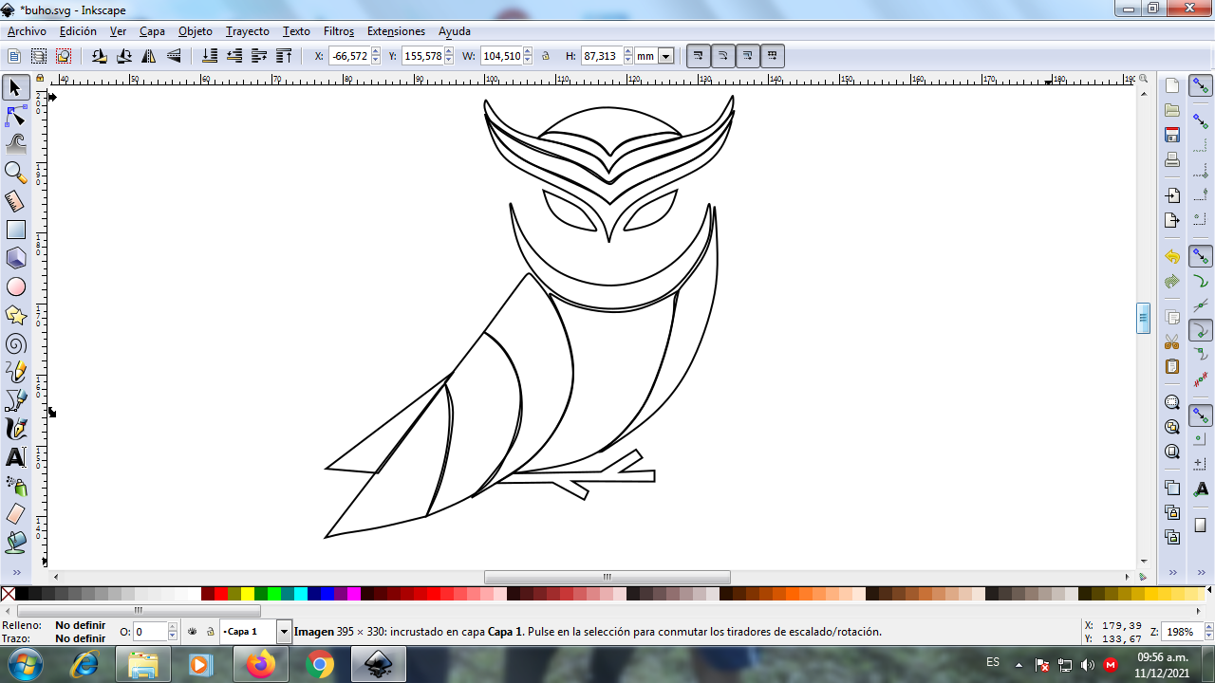Viewport: 1215px width, 683px height.
Task: Choose the Calligraphy tool
Action: click(x=15, y=429)
